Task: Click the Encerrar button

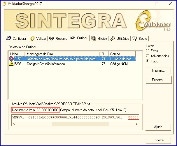Action: 158,140
